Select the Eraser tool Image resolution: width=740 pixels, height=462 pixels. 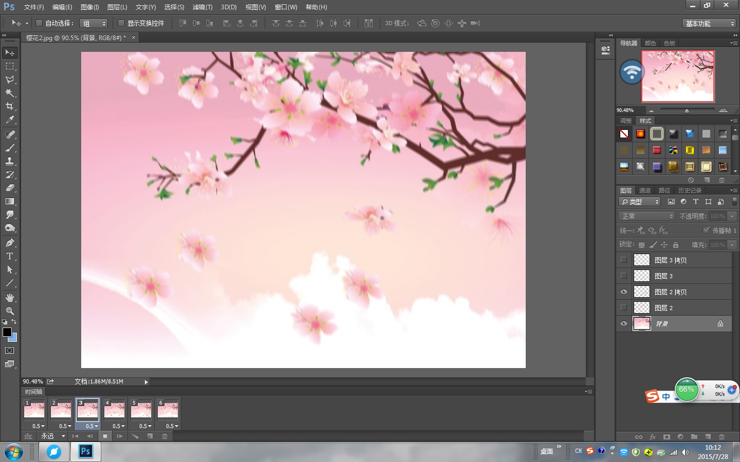(x=10, y=188)
